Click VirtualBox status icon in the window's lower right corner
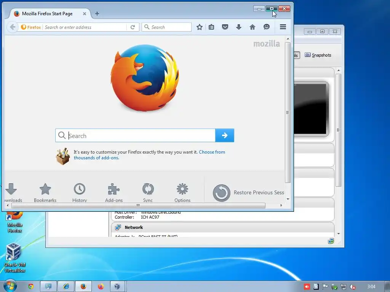This screenshot has width=390, height=292. (331, 241)
